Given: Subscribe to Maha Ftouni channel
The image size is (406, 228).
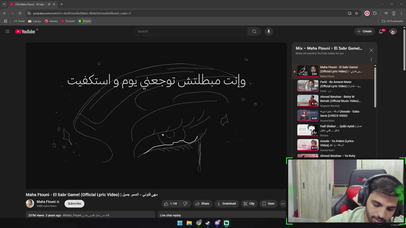Looking at the screenshot, I should click(x=75, y=204).
